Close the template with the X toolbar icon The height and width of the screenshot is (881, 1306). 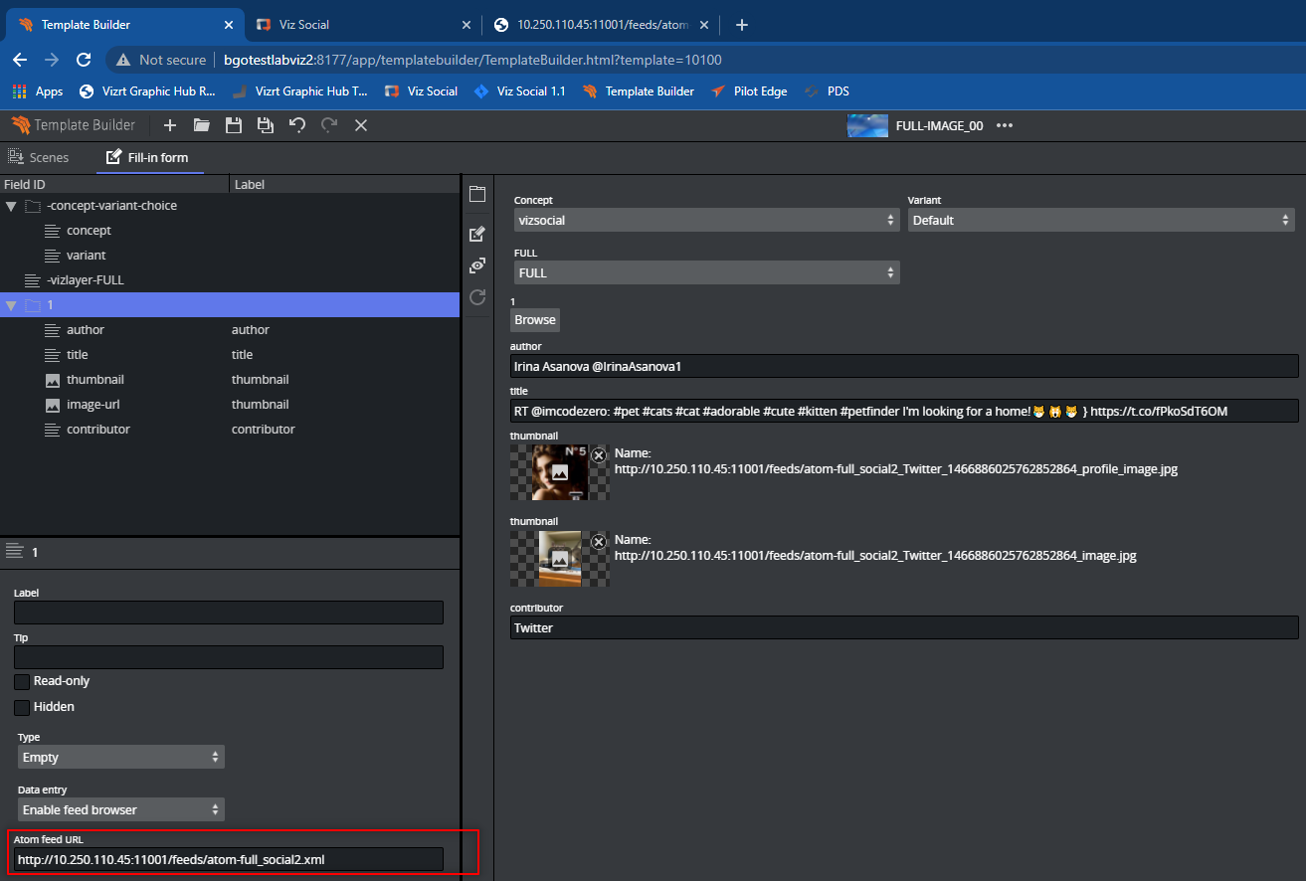(361, 125)
